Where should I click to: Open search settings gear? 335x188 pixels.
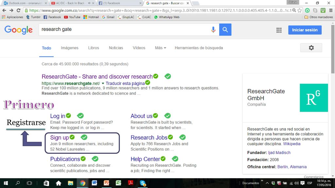pos(311,48)
